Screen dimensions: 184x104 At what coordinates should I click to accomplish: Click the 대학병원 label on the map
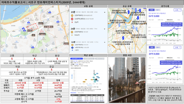click(42, 34)
